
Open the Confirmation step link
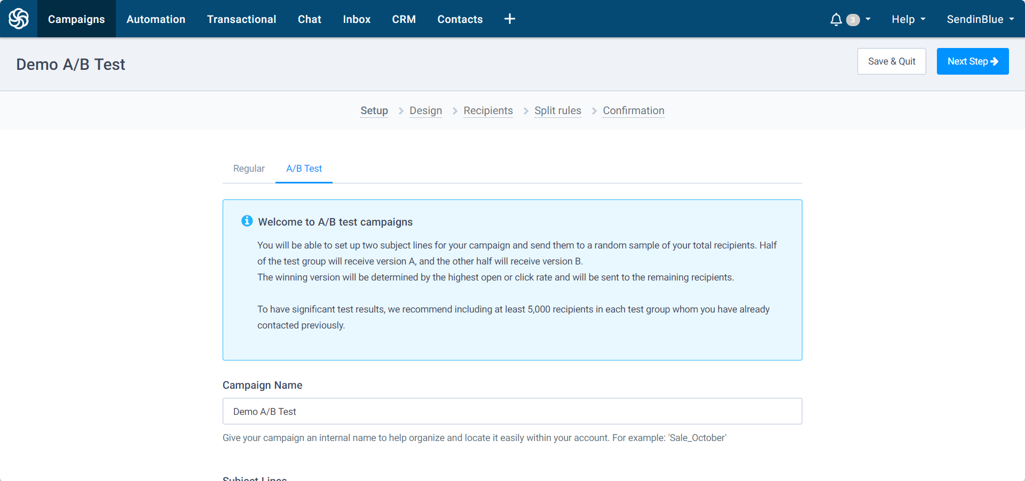(633, 110)
